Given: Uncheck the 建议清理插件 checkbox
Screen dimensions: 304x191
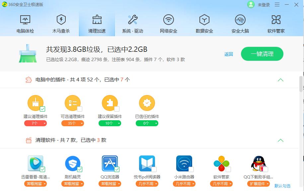Looking at the screenshot, I should (42, 109).
